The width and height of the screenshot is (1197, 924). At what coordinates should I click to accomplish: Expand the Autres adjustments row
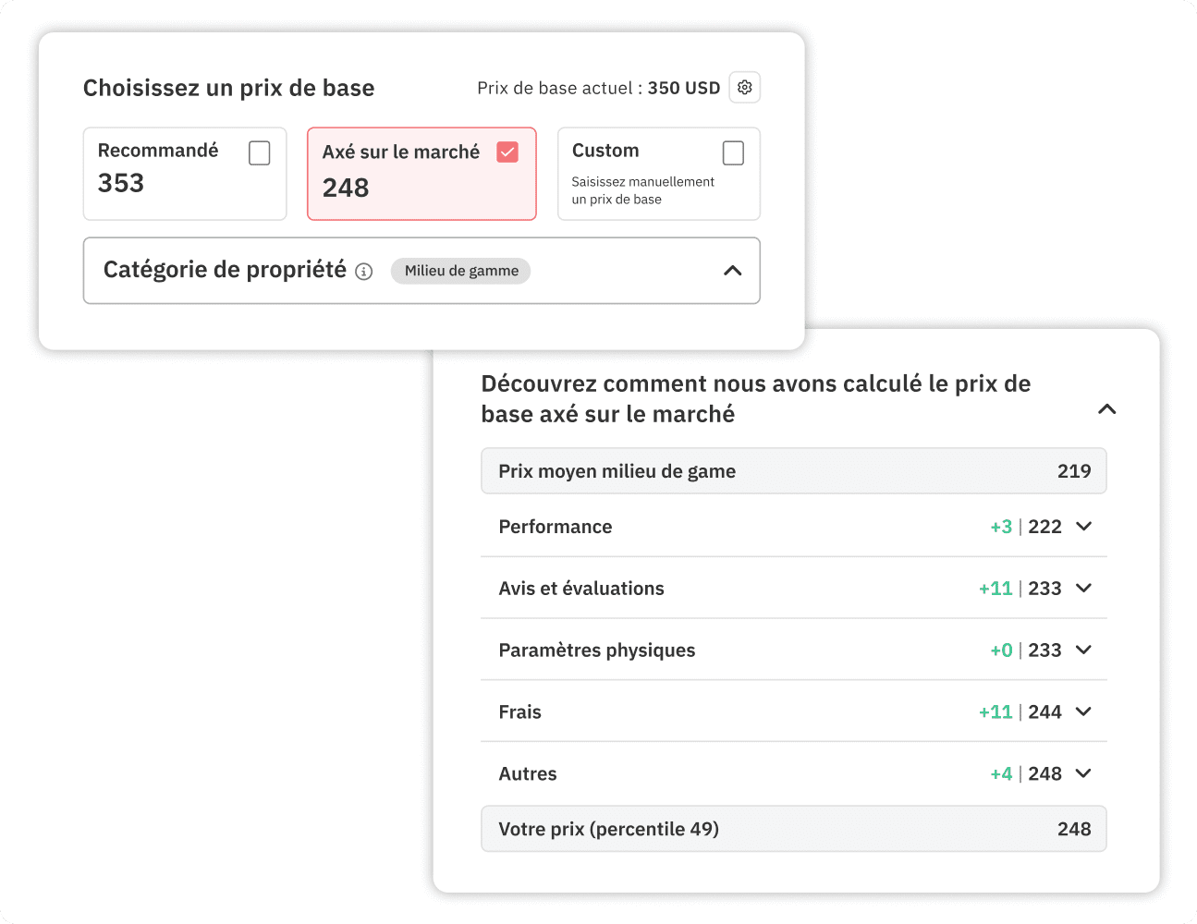tap(1084, 773)
